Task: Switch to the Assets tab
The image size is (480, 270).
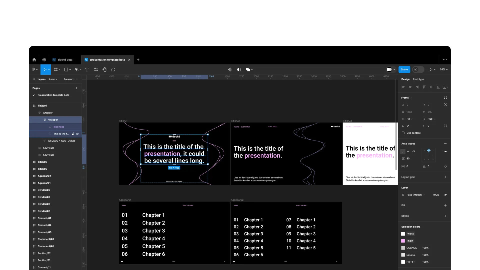Action: [53, 79]
